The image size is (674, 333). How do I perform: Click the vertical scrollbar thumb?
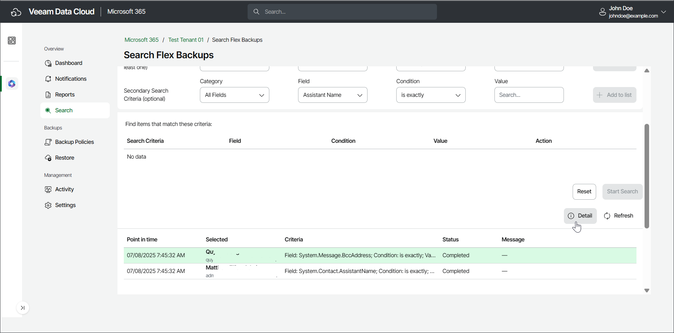coord(647,176)
